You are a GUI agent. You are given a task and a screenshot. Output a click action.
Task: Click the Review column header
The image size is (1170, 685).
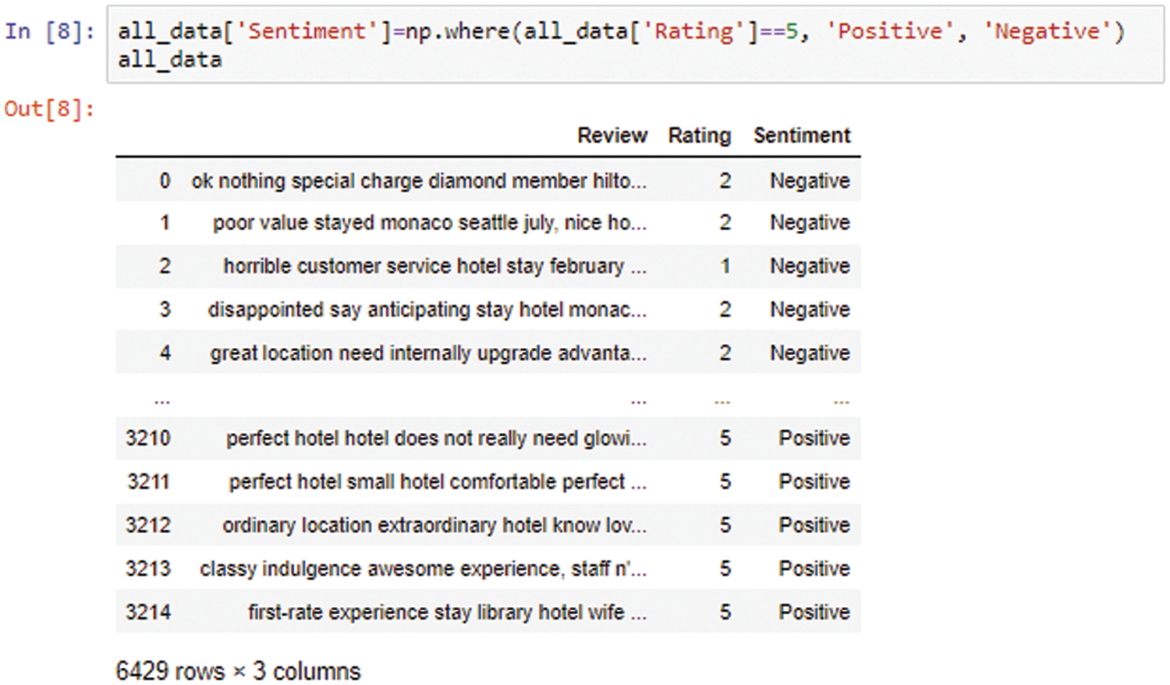(612, 135)
